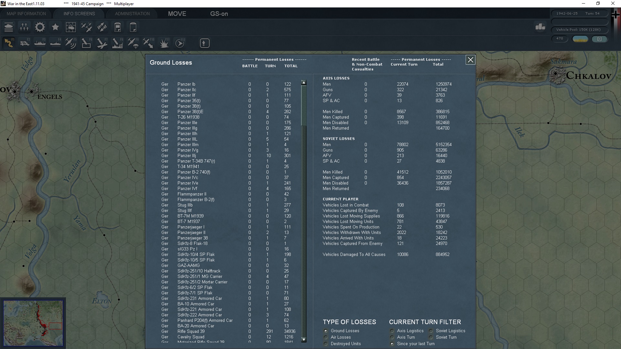
Task: Open the air doctrine planes icon
Action: coord(86,27)
